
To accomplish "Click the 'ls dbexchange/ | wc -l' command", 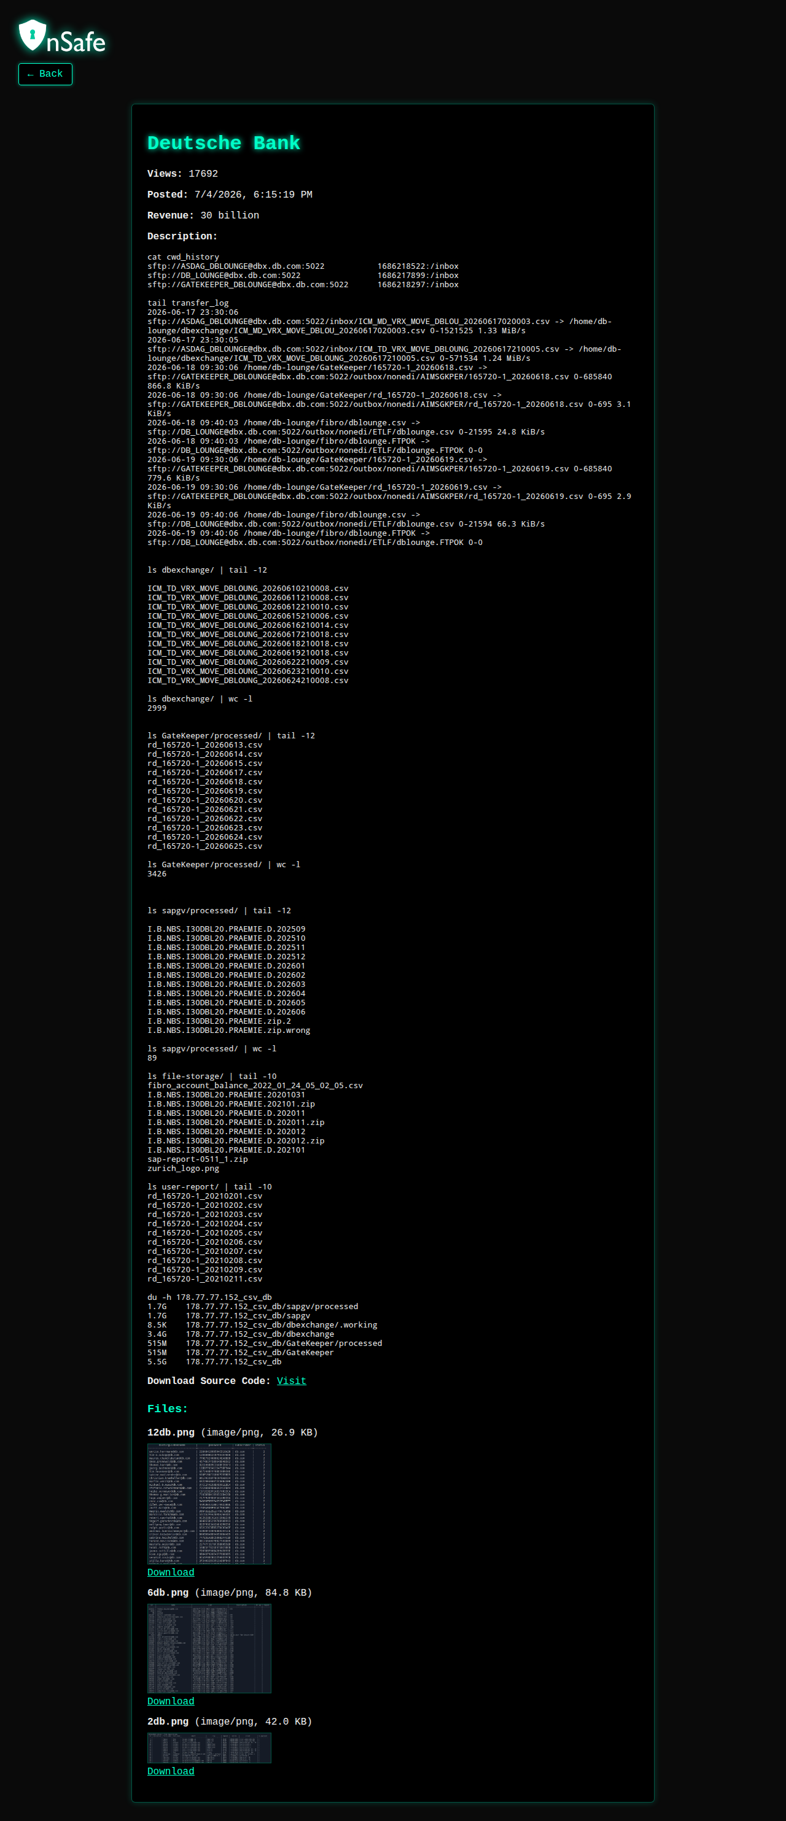I will click(x=200, y=698).
